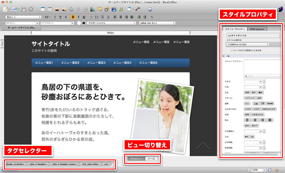Click the black background color swatch

click(84, 23)
